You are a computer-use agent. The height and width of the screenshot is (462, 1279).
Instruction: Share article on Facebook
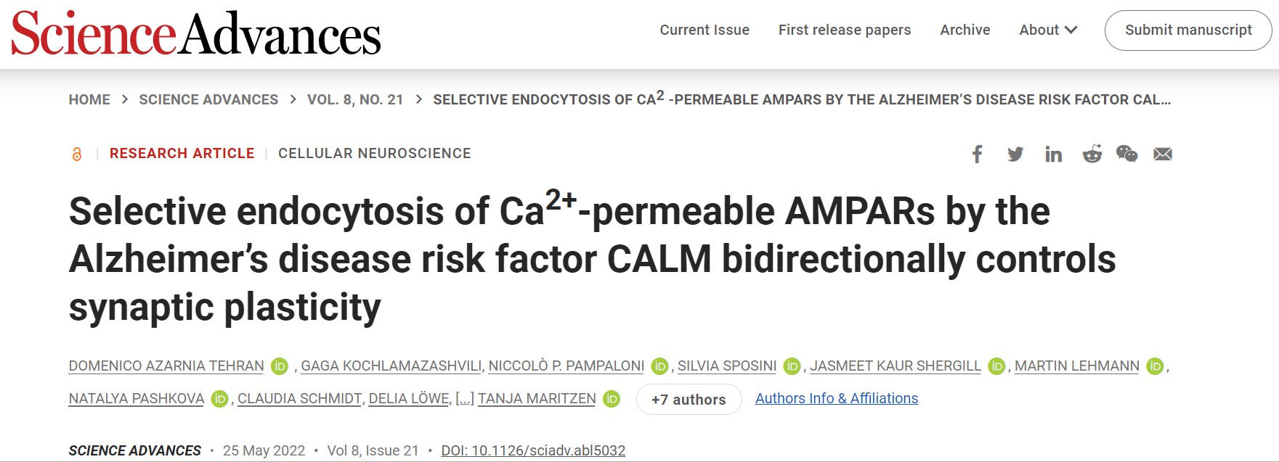click(x=978, y=154)
